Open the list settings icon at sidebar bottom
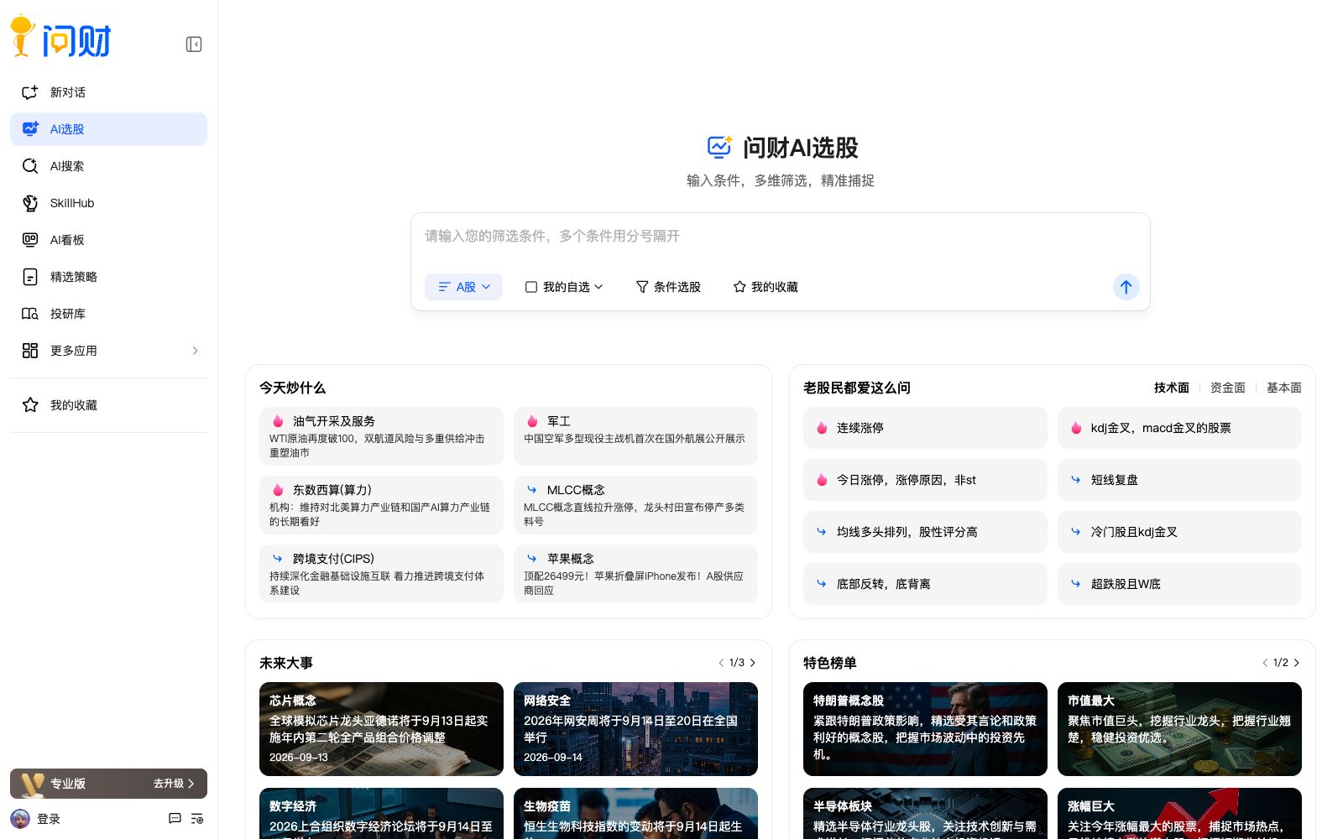 pyautogui.click(x=197, y=819)
